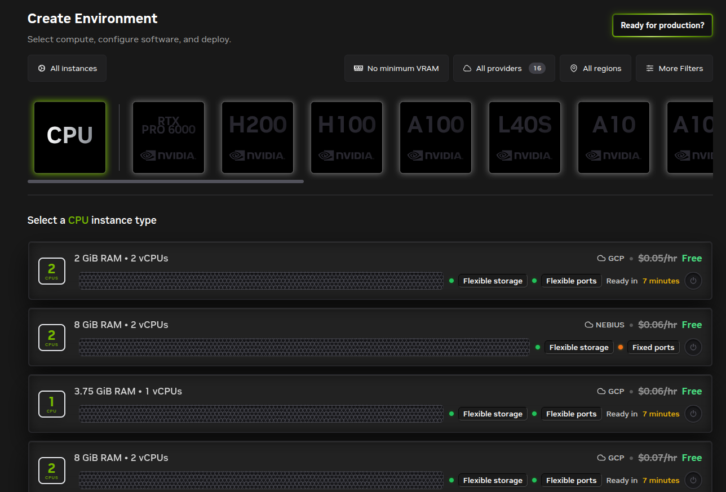Click the power icon on 3.75 GiB RAM row
Screen dimensions: 726x492
click(693, 414)
